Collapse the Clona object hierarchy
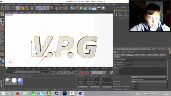 click(115, 15)
